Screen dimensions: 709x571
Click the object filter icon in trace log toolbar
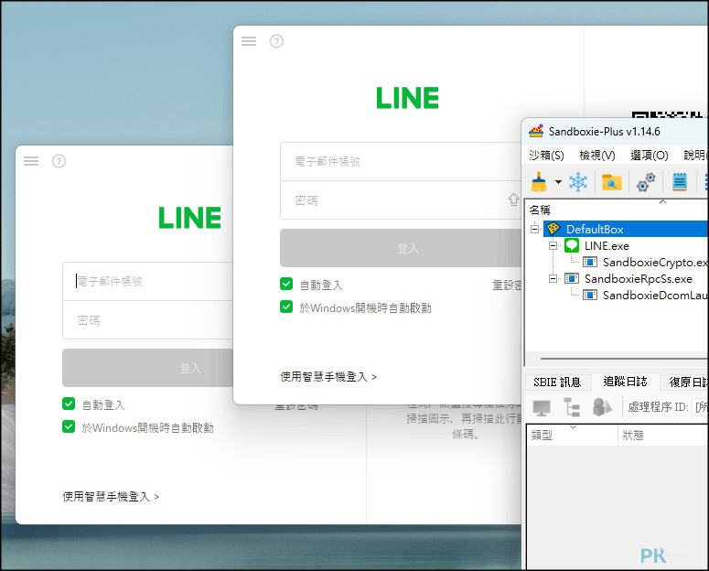[602, 407]
